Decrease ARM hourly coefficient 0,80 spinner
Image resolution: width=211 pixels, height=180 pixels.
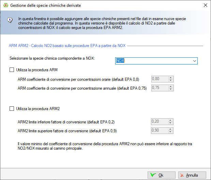coord(171,80)
